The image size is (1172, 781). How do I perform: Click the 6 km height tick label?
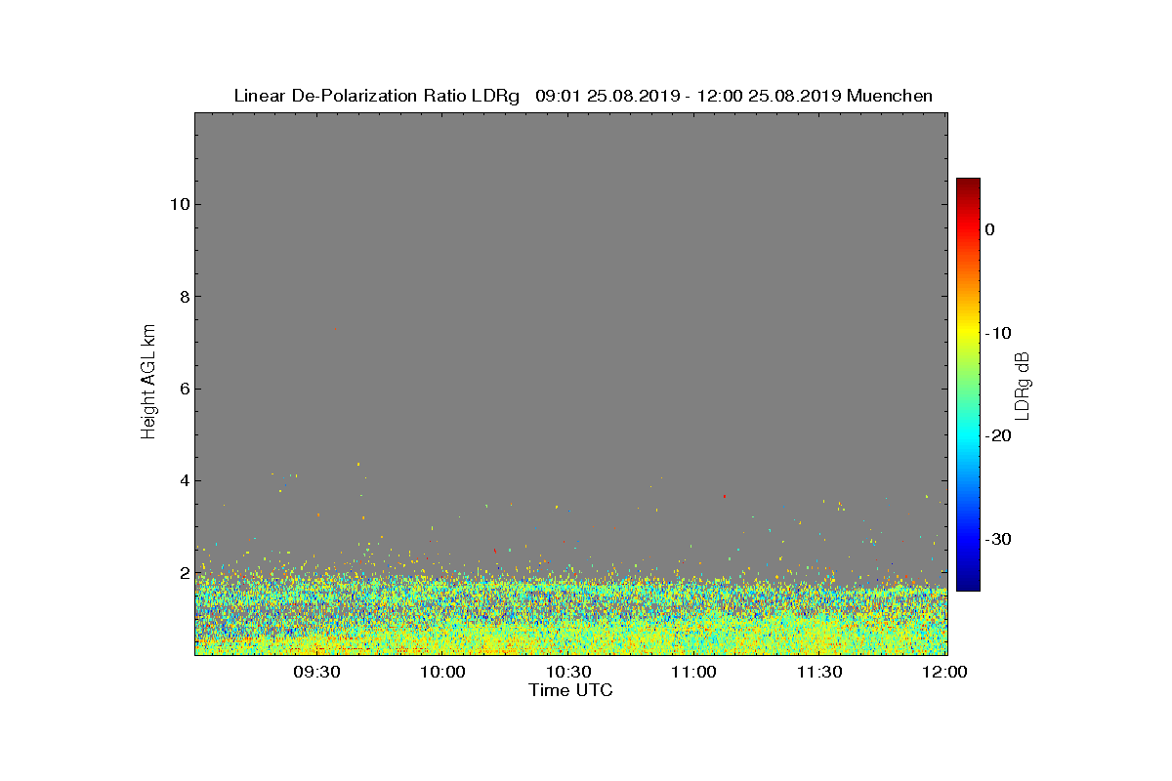click(x=185, y=389)
